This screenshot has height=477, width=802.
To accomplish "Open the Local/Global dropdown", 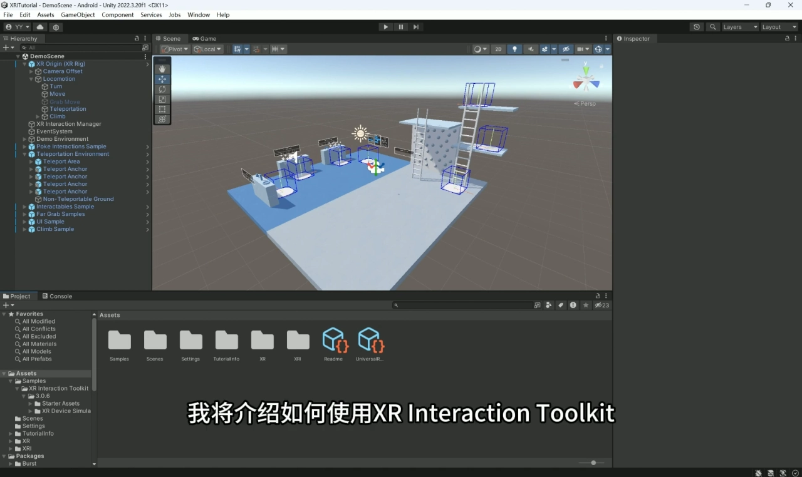I will pos(207,49).
